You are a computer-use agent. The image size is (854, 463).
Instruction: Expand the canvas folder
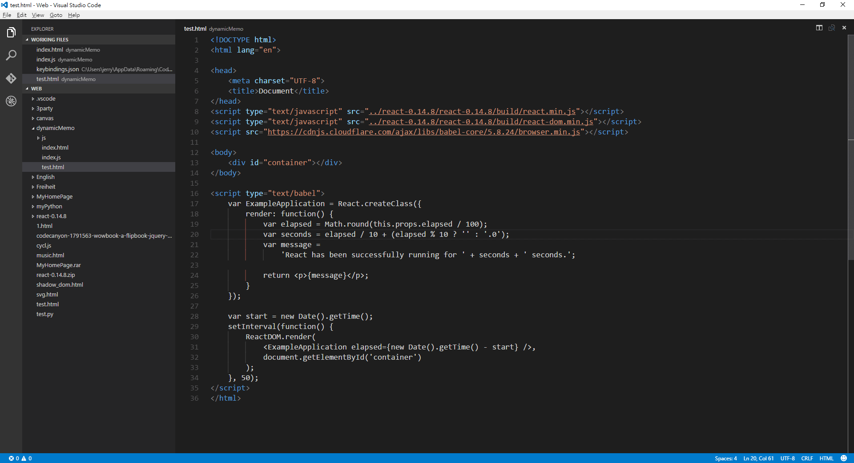coord(99,118)
